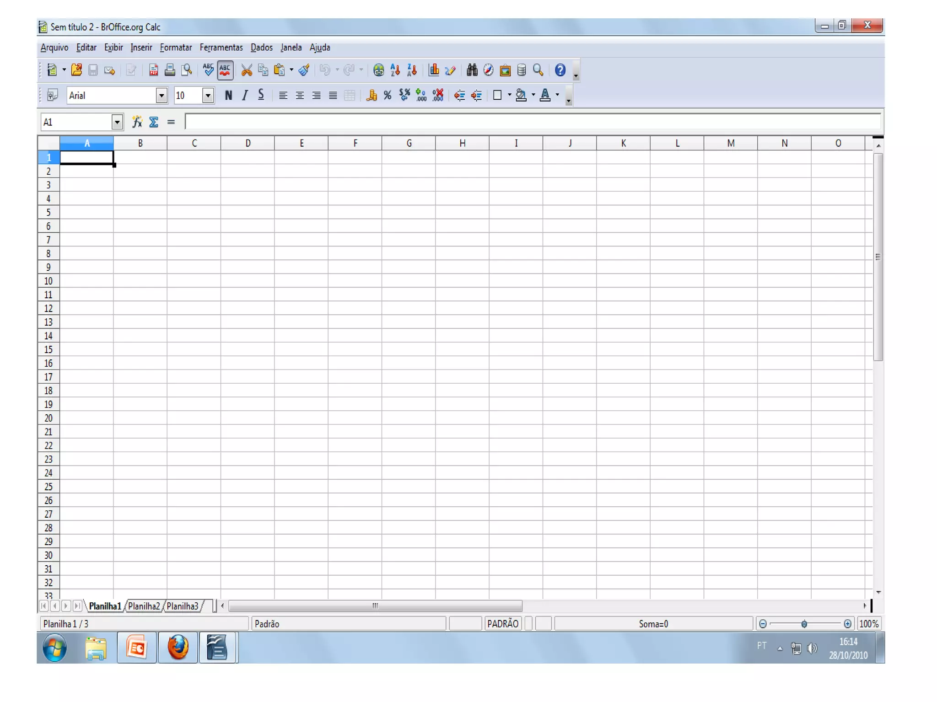Click the Sum sigma icon

(x=154, y=122)
